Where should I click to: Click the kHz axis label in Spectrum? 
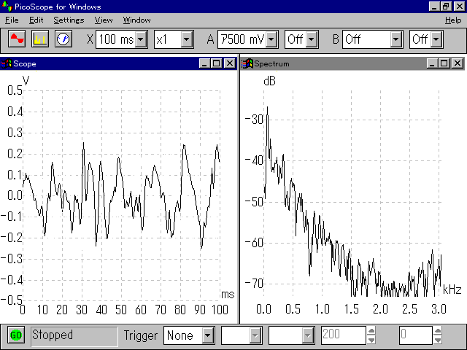point(452,289)
